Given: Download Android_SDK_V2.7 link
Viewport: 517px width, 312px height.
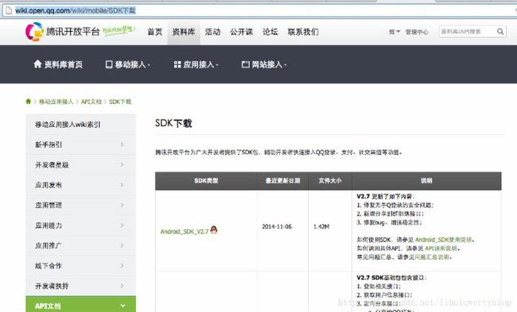Looking at the screenshot, I should point(185,231).
